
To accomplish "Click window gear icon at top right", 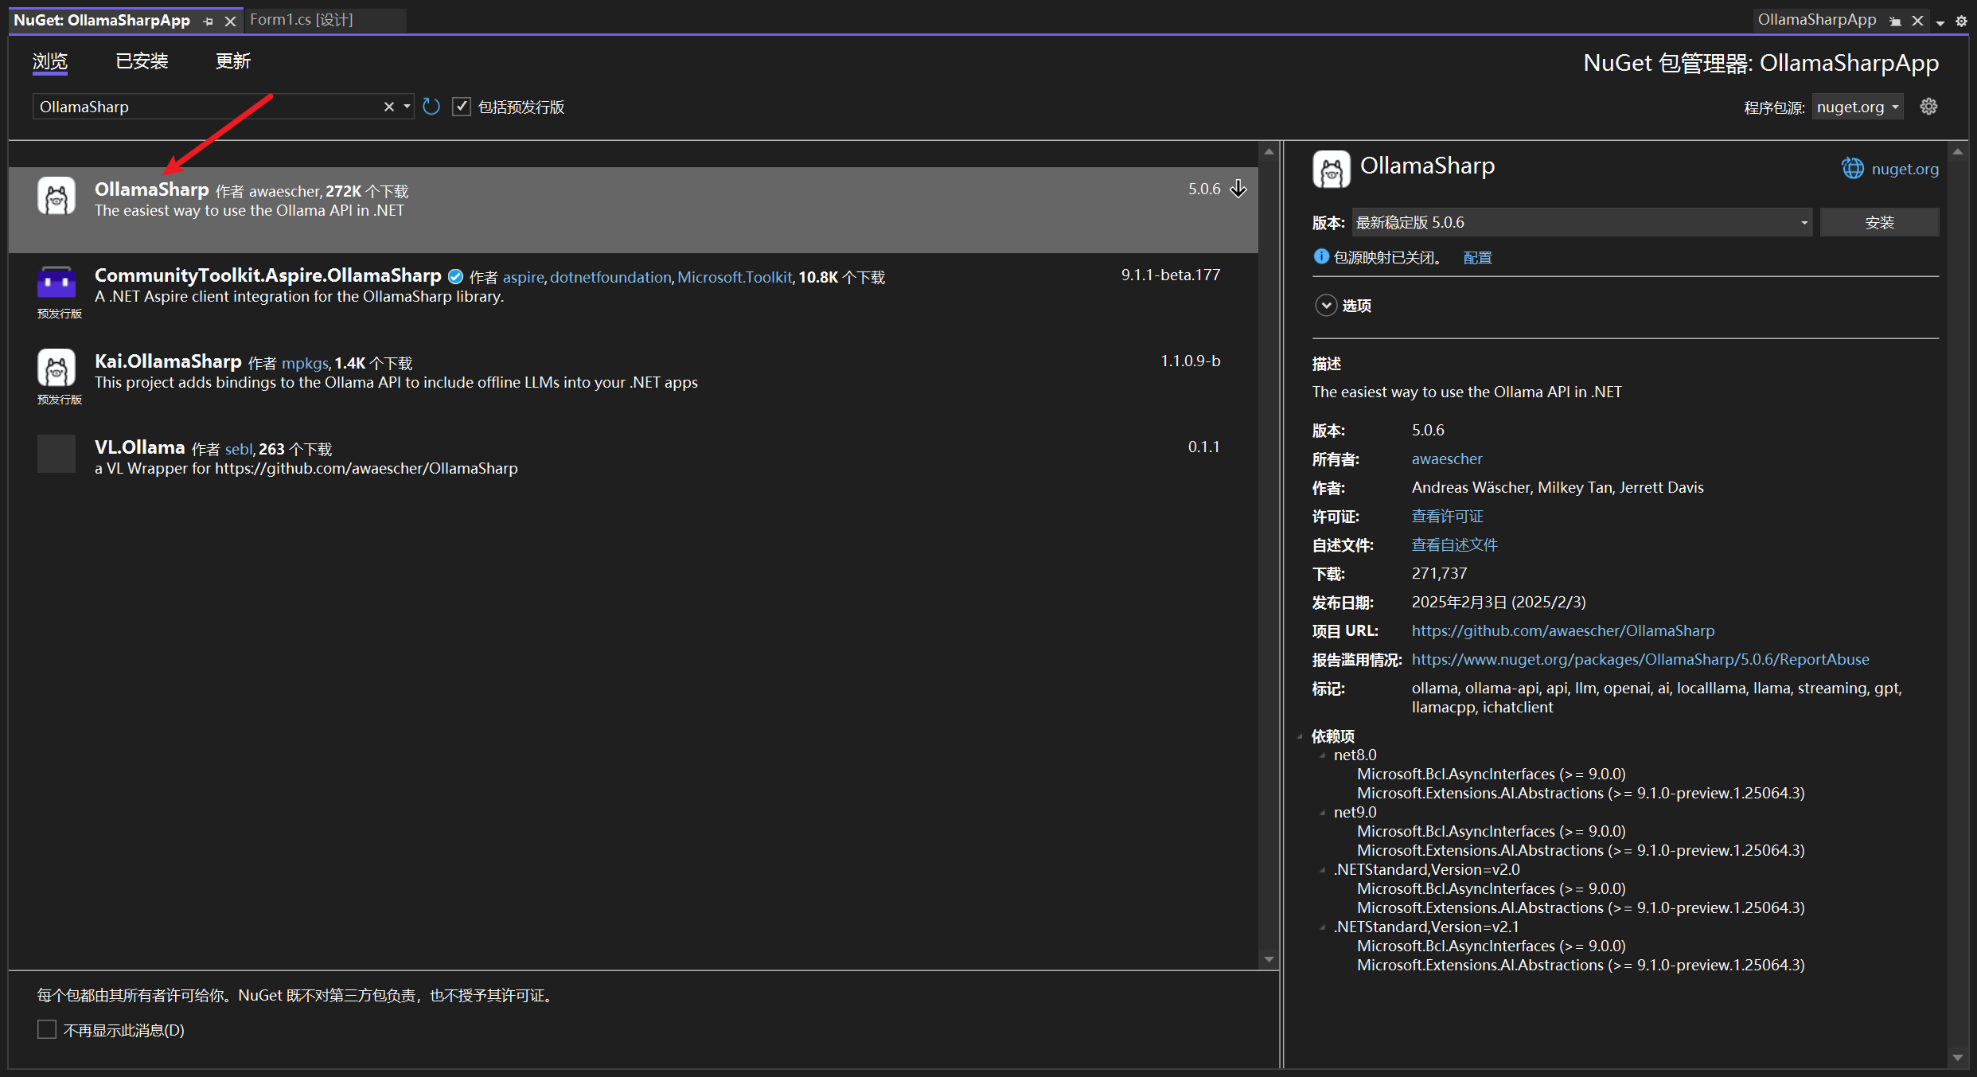I will coord(1961,21).
